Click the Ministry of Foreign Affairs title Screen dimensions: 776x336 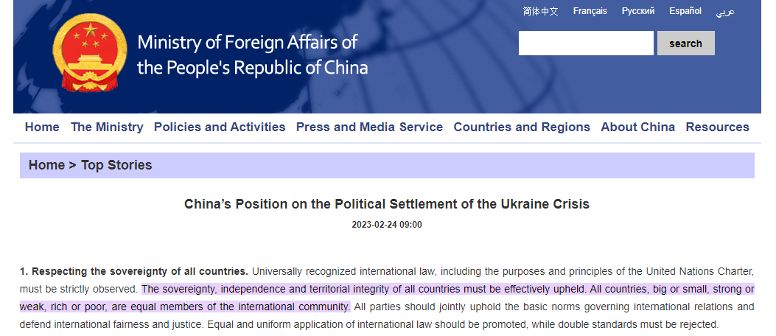[x=251, y=55]
